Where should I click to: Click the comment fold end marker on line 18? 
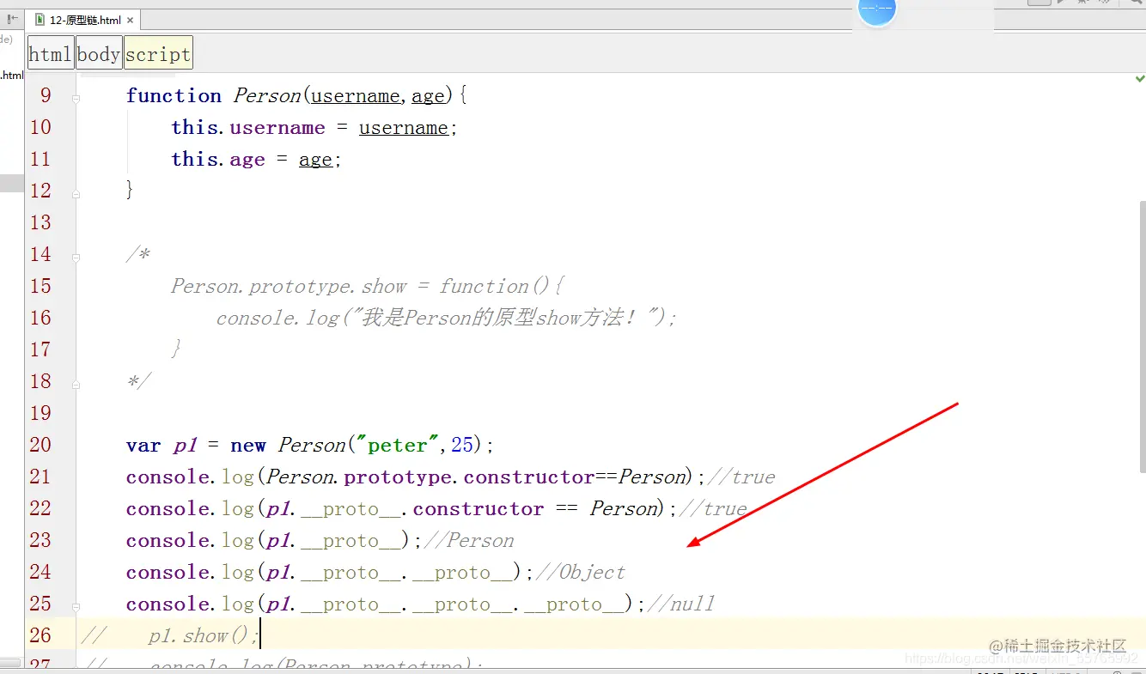pos(76,384)
